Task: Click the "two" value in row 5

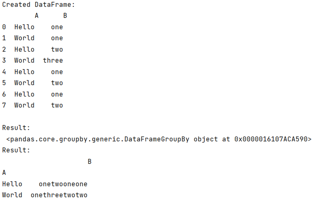Action: coord(57,83)
